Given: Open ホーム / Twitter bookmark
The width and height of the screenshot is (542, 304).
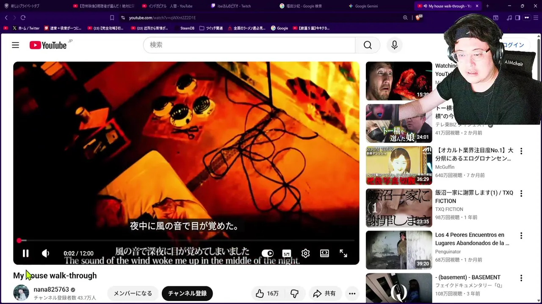Looking at the screenshot, I should pos(26,28).
